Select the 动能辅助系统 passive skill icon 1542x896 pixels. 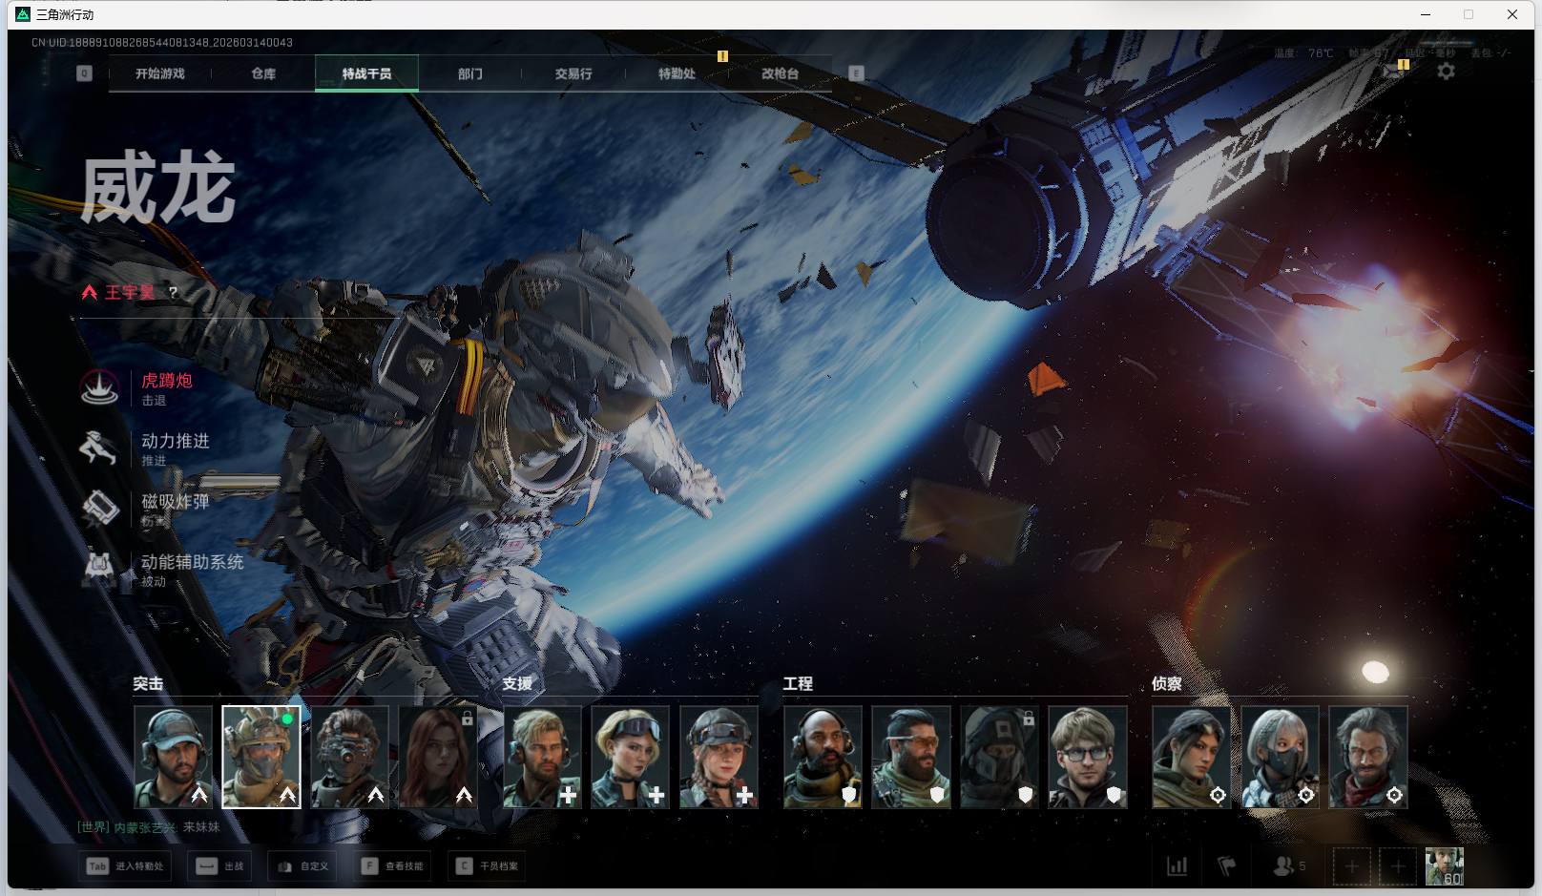pos(99,569)
